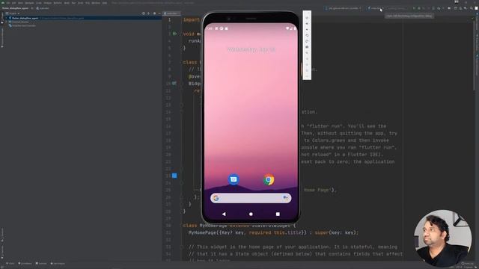Tap the Android home circle button

coord(251,214)
